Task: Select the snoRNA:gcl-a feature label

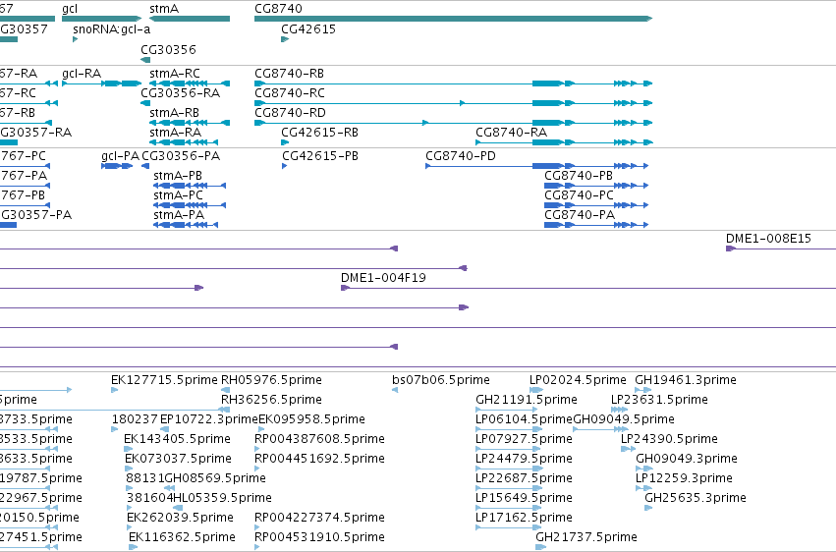Action: pyautogui.click(x=111, y=29)
